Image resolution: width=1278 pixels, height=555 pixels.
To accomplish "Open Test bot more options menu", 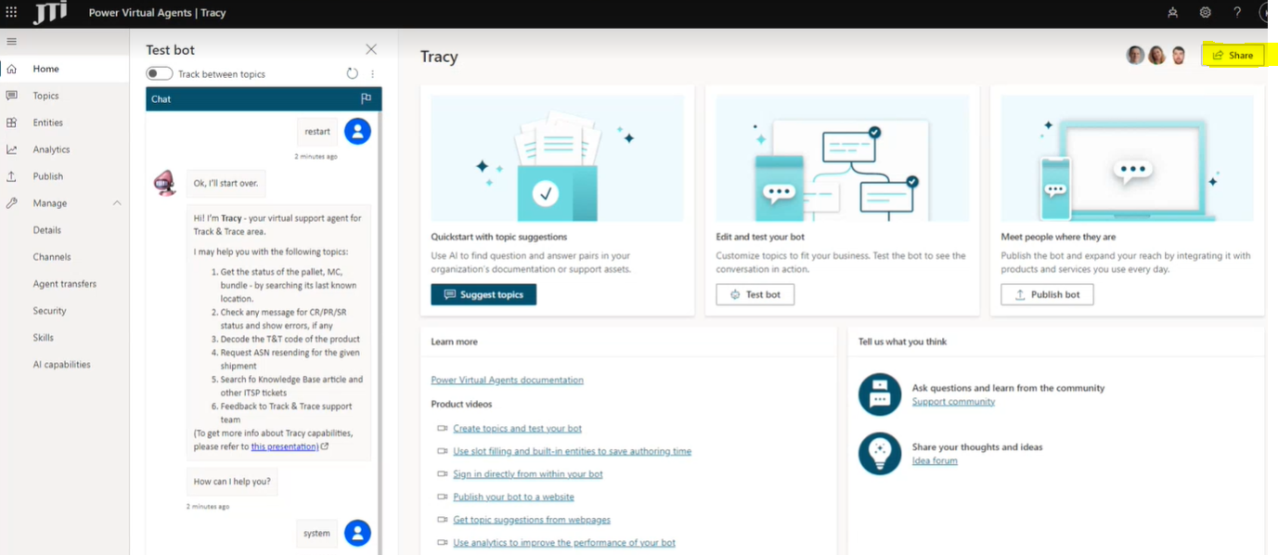I will 372,74.
